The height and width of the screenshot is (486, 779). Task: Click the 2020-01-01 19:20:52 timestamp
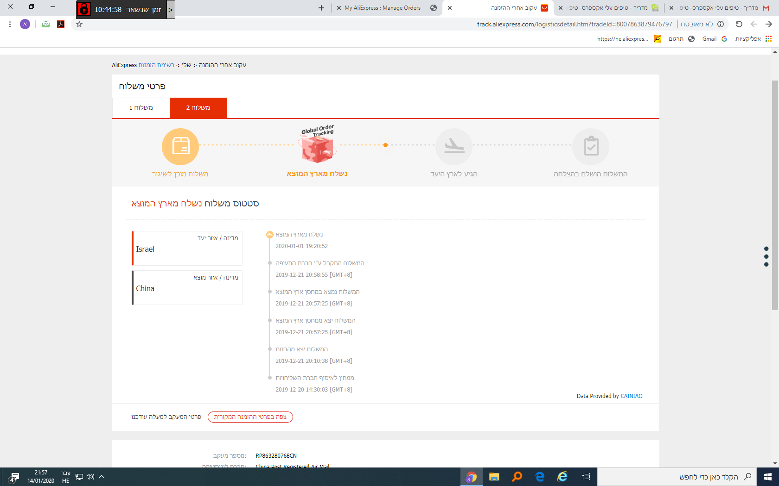coord(302,246)
